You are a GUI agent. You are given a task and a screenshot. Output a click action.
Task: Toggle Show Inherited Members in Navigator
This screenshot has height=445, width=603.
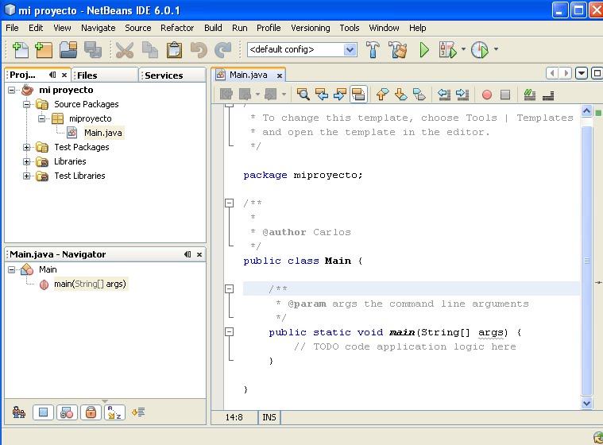(x=19, y=412)
